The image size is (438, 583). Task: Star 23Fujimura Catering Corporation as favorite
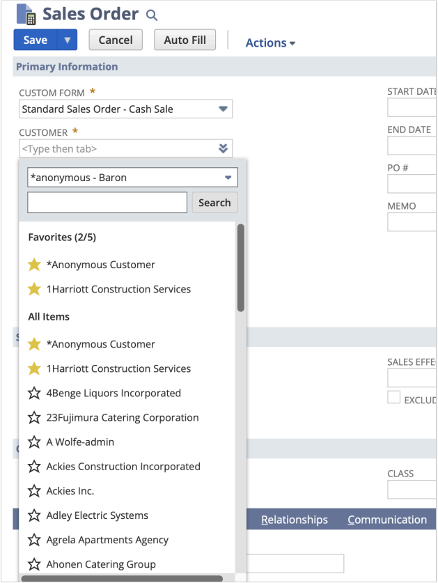[34, 418]
